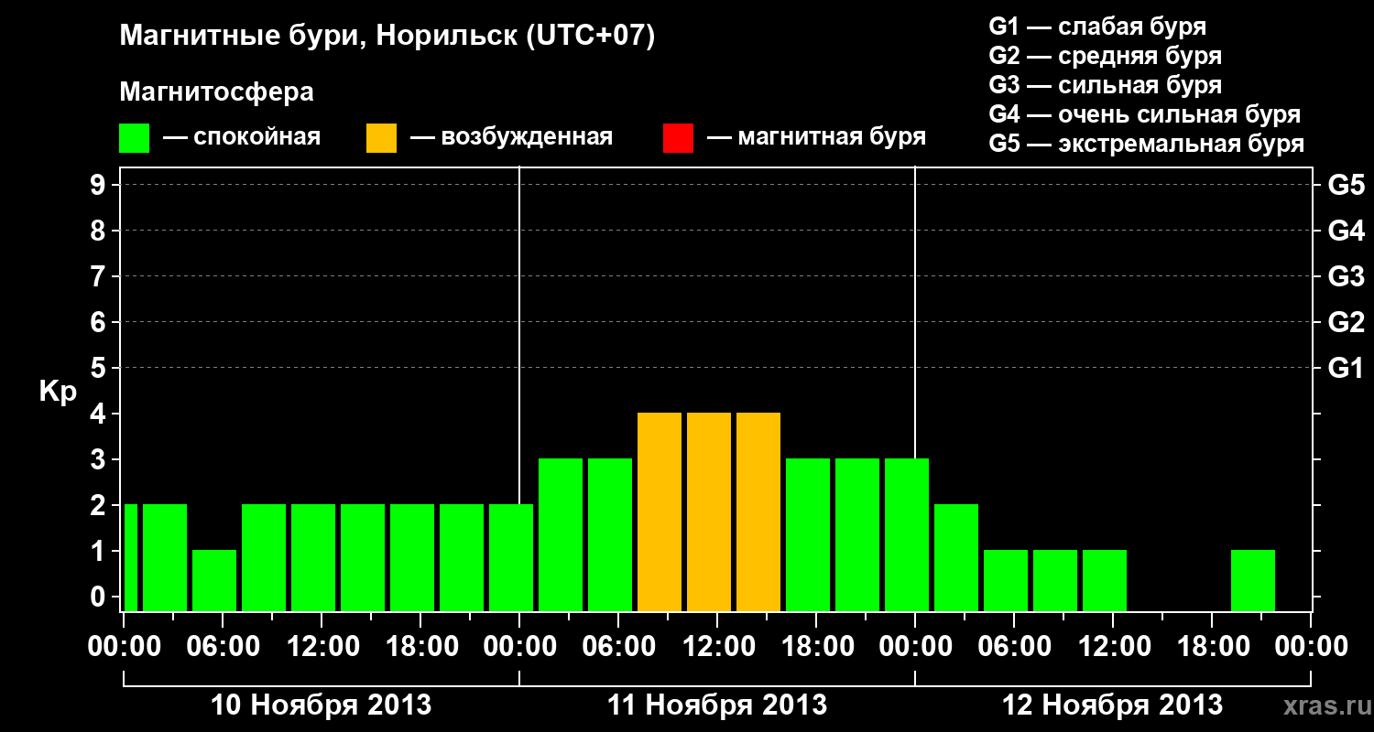The width and height of the screenshot is (1374, 732).
Task: Click the lone green bar after 18:00 on 12 Ноября
Action: (x=1253, y=580)
